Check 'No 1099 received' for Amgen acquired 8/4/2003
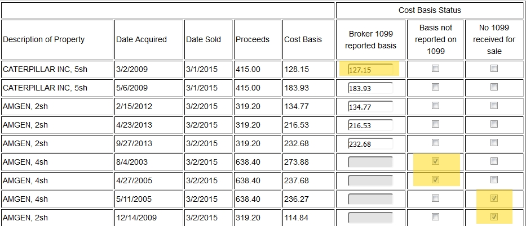This screenshot has width=526, height=226. [494, 161]
